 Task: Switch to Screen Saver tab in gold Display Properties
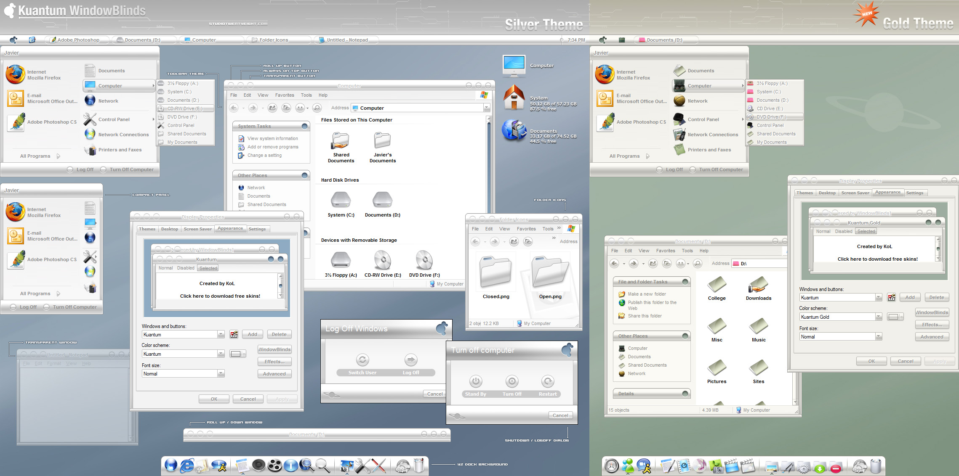click(x=855, y=193)
